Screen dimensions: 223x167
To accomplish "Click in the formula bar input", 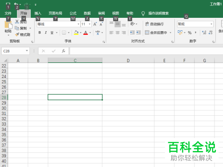I will 146,51.
